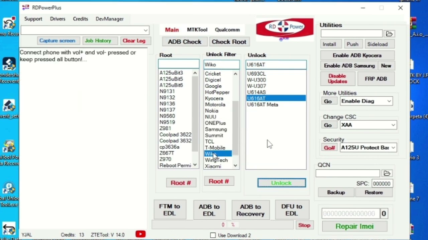Click the New button beside Samsung
This screenshot has width=428, height=240.
click(386, 66)
